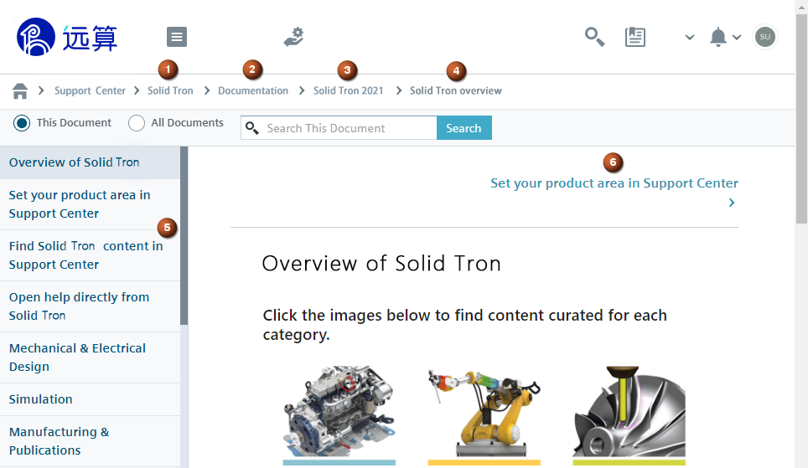Open the news document icon
This screenshot has height=468, width=808.
635,37
